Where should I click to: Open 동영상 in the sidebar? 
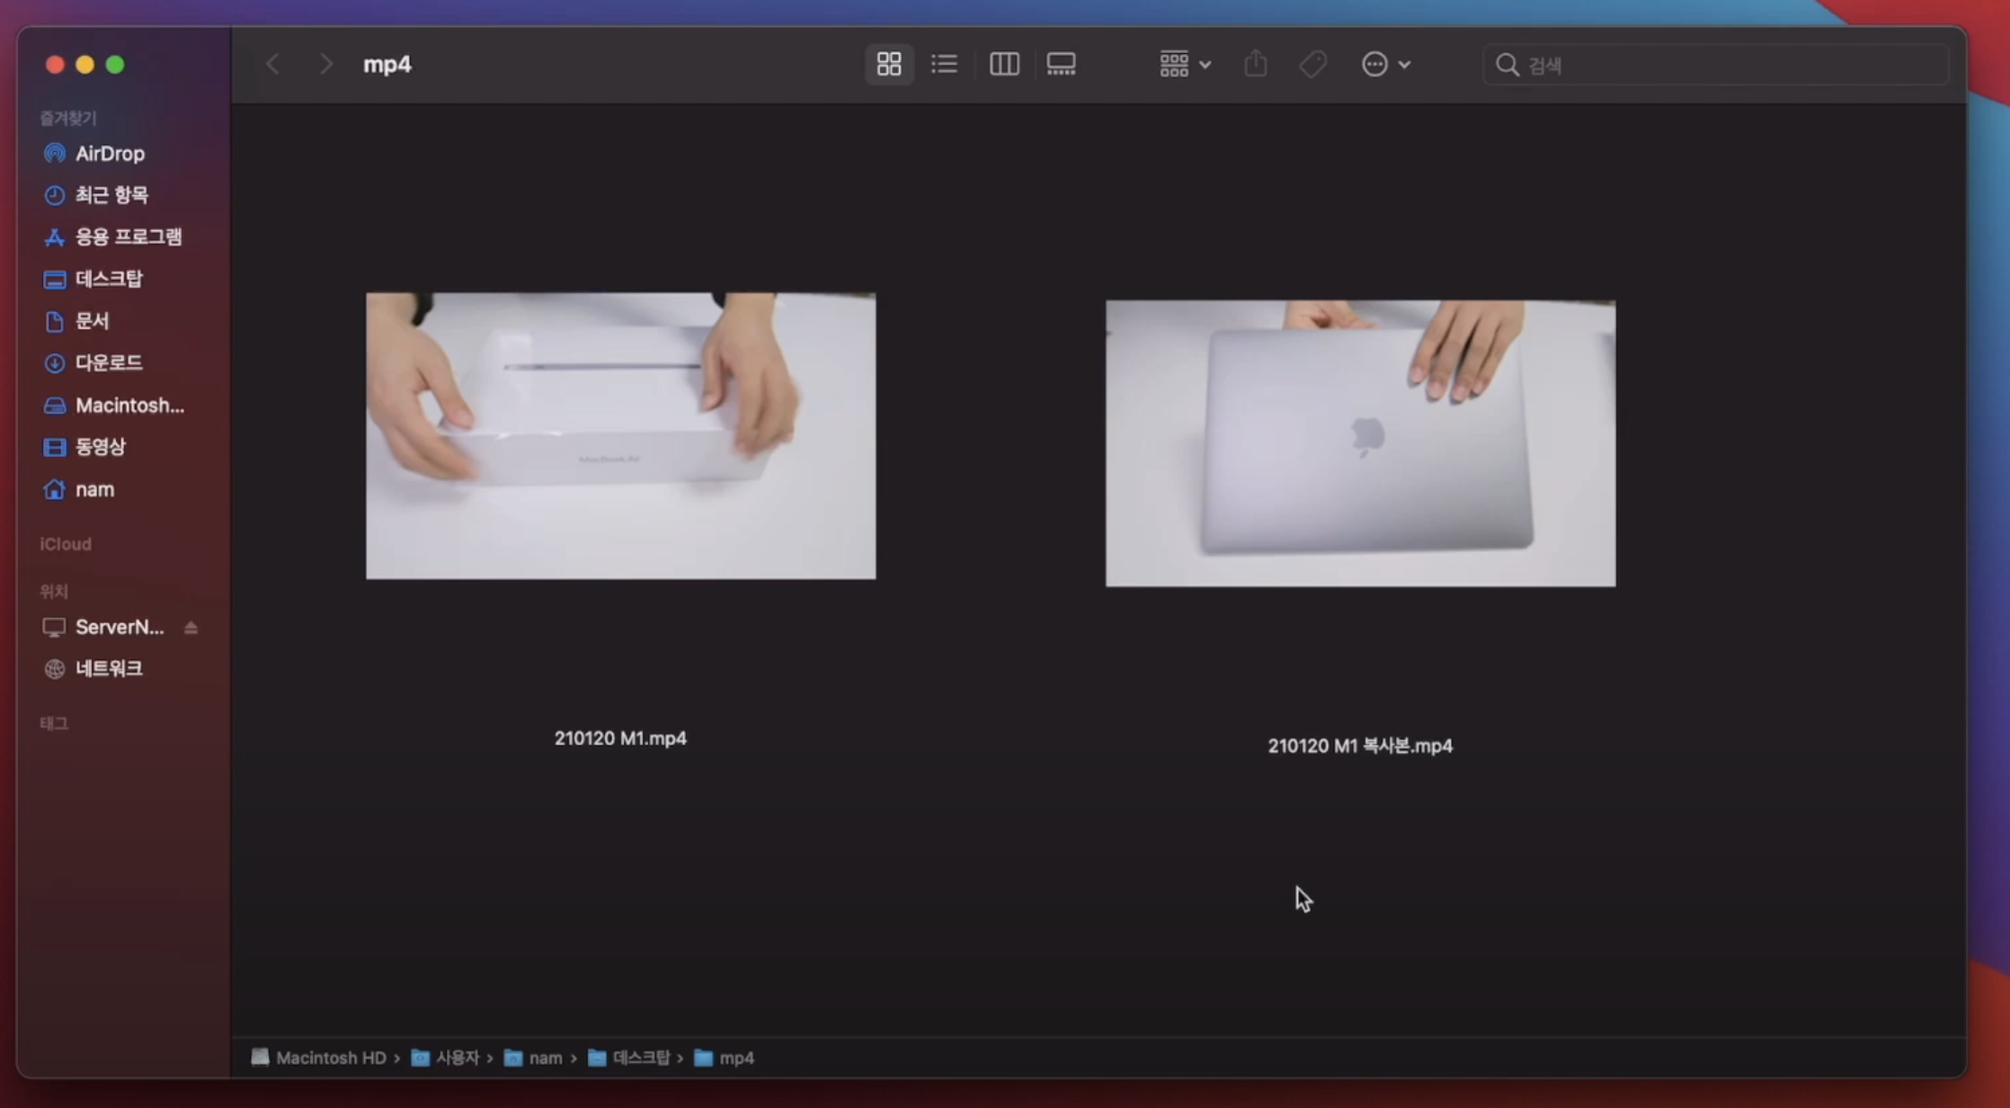(x=100, y=447)
